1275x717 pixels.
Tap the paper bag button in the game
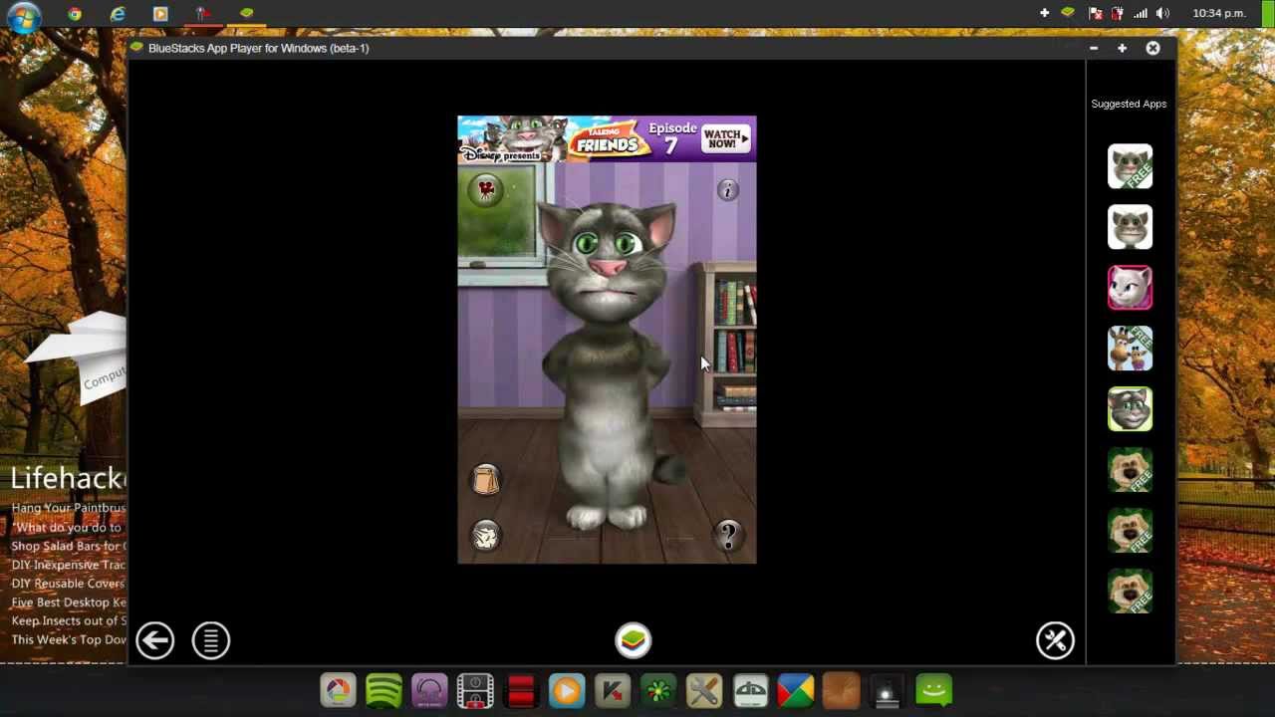tap(486, 480)
